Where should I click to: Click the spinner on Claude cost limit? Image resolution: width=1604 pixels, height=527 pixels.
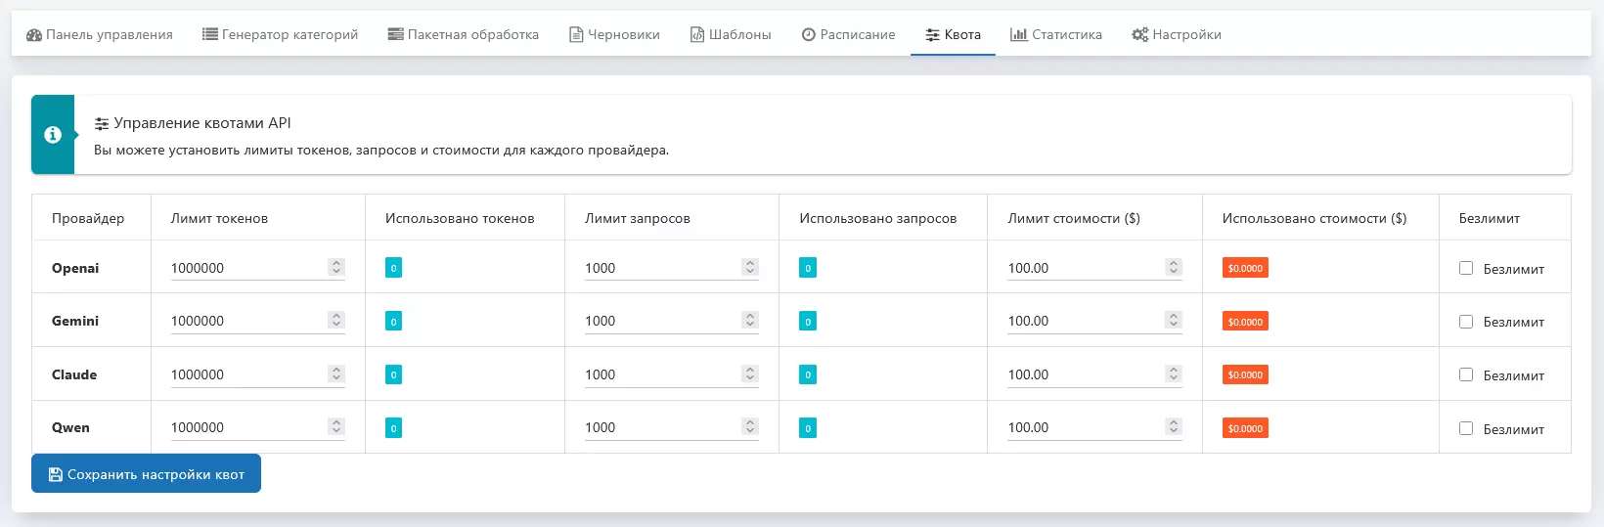[1174, 373]
